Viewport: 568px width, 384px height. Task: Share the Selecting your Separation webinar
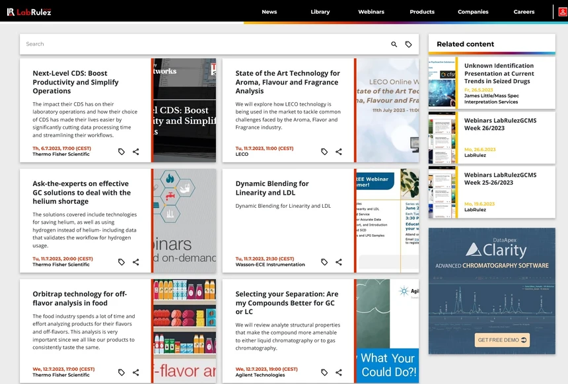(339, 372)
